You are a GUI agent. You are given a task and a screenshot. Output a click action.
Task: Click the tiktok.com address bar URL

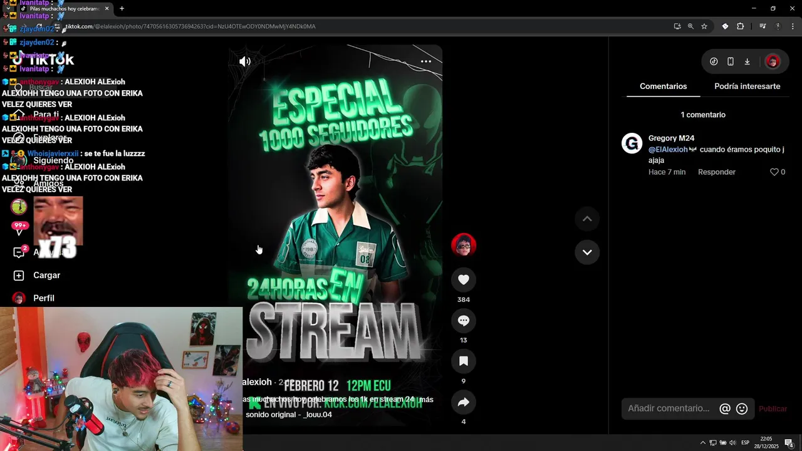[x=190, y=26]
